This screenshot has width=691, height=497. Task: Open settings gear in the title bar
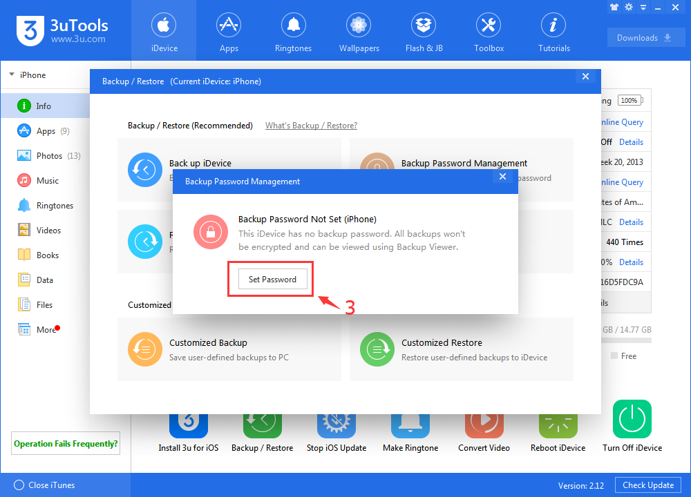coord(629,7)
